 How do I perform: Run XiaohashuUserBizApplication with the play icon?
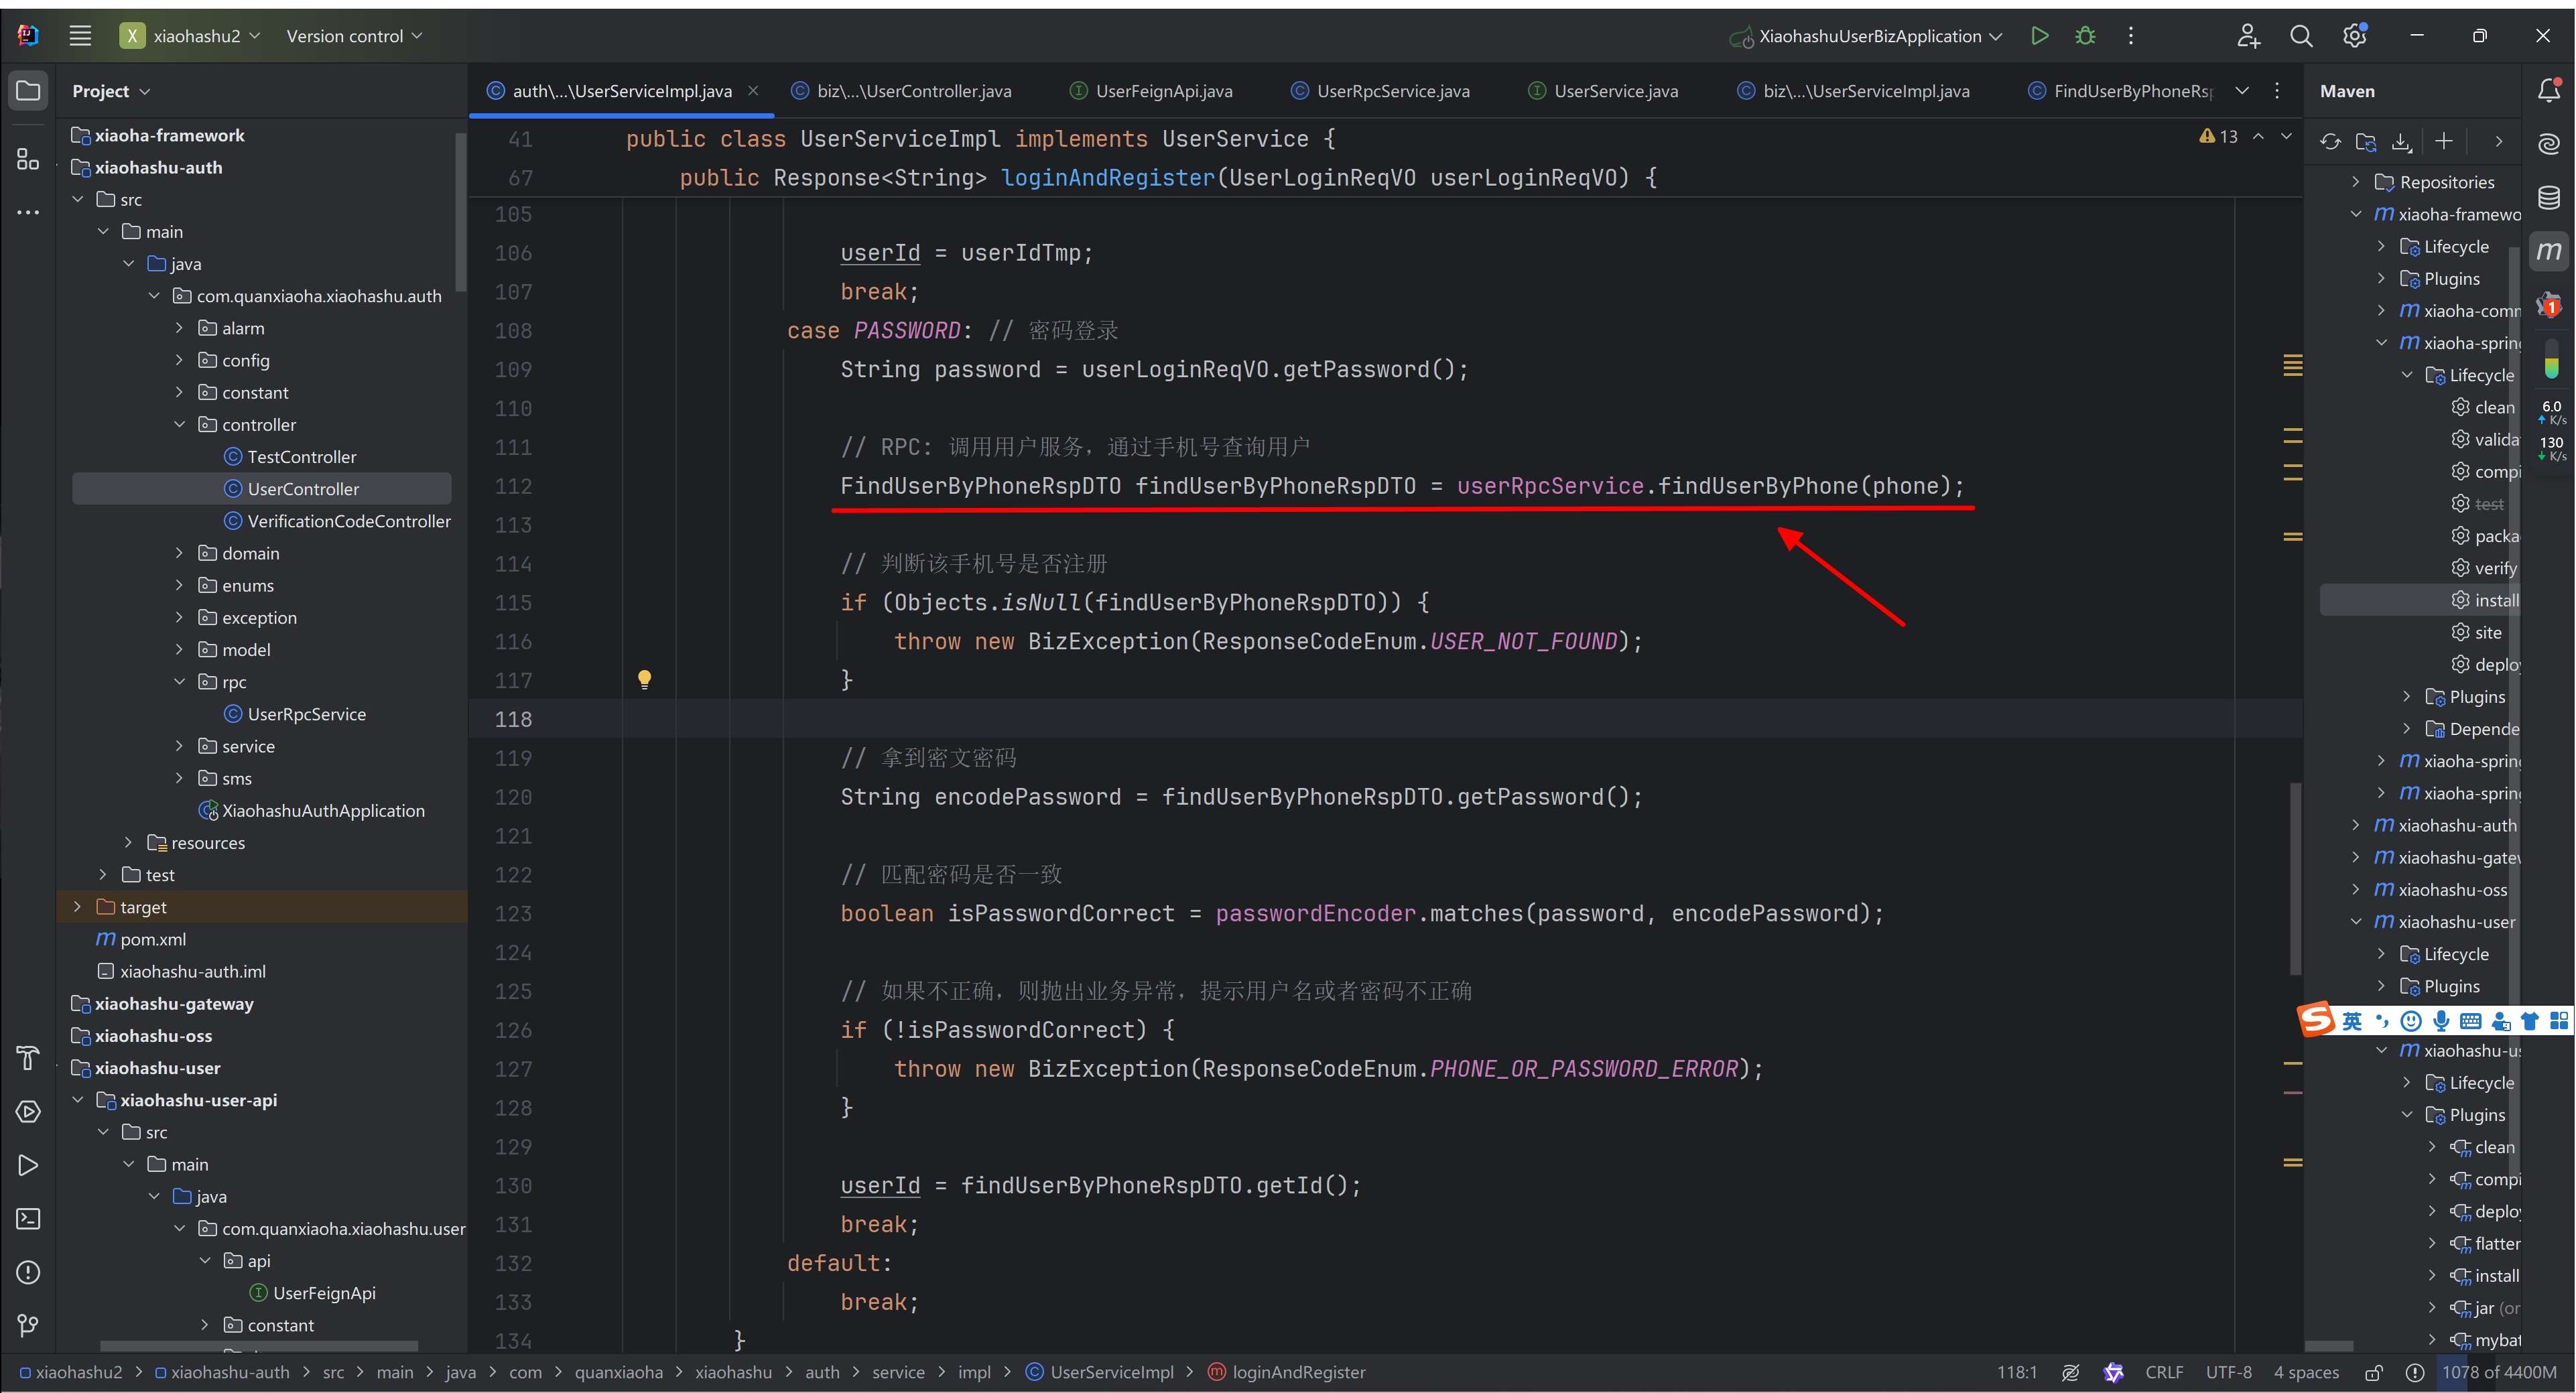pyautogui.click(x=2039, y=36)
